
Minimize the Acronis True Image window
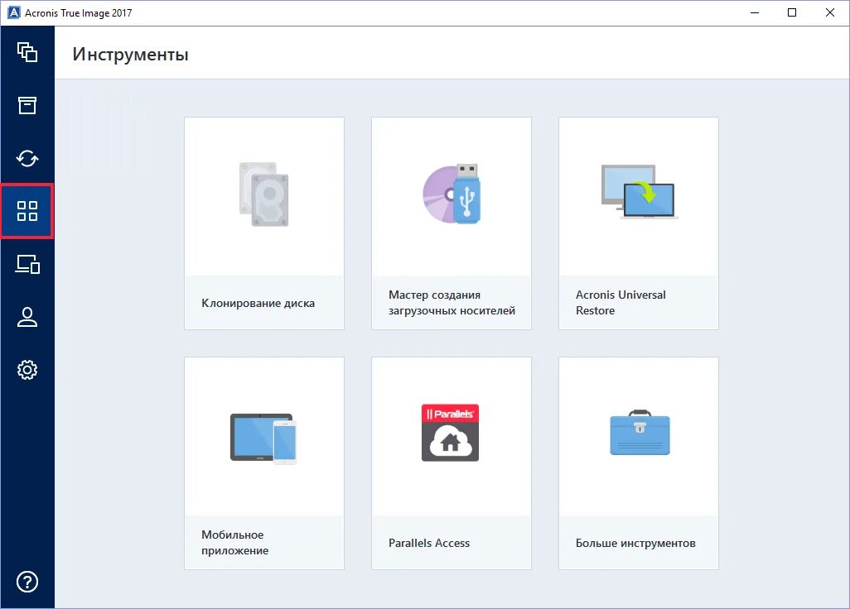(755, 12)
